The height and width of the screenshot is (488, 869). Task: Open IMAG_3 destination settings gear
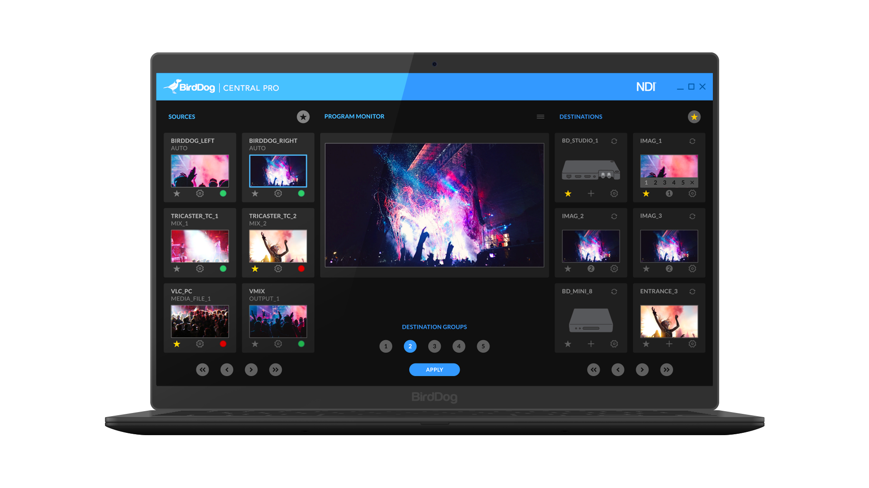point(692,269)
